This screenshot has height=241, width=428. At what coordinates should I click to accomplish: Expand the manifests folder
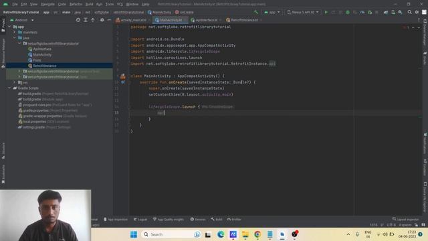click(15, 32)
